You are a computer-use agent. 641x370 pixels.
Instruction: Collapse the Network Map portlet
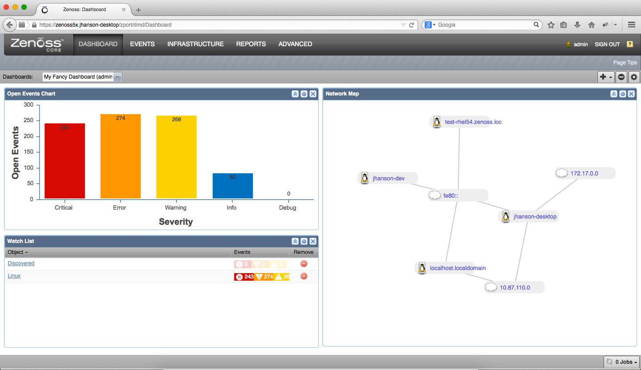click(x=614, y=94)
